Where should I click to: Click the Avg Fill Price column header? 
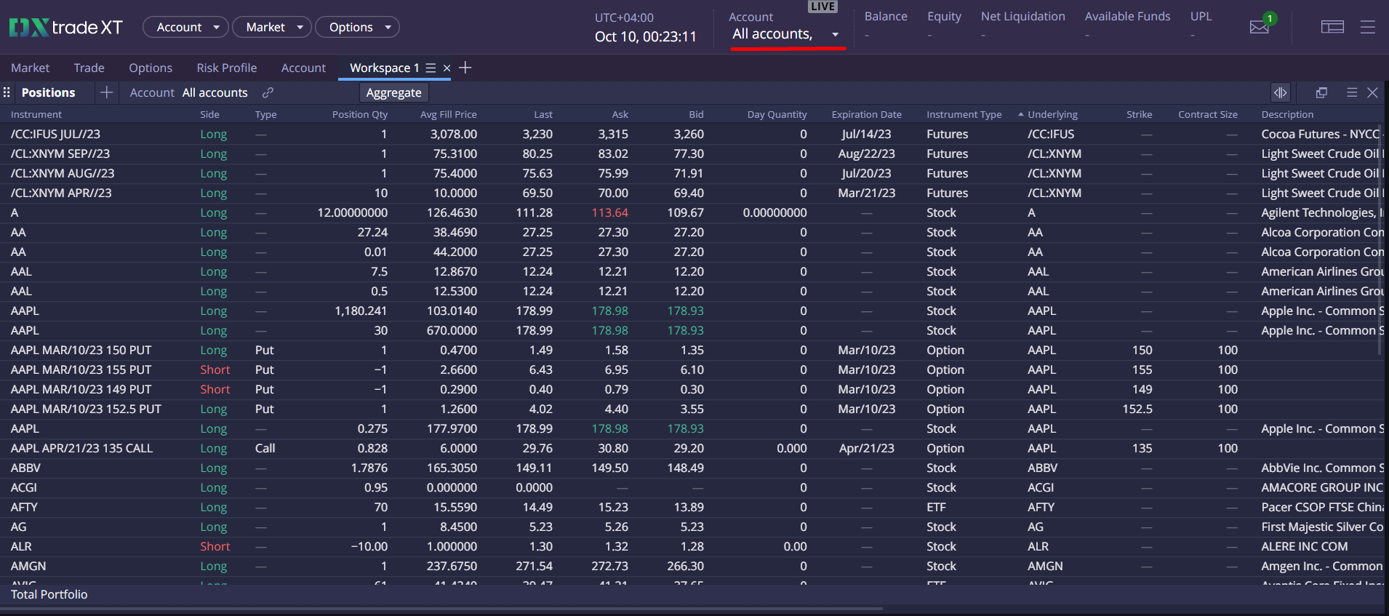point(448,114)
